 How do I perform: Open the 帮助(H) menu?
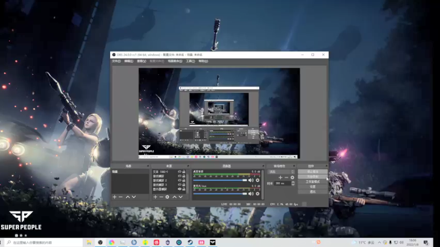click(x=203, y=61)
